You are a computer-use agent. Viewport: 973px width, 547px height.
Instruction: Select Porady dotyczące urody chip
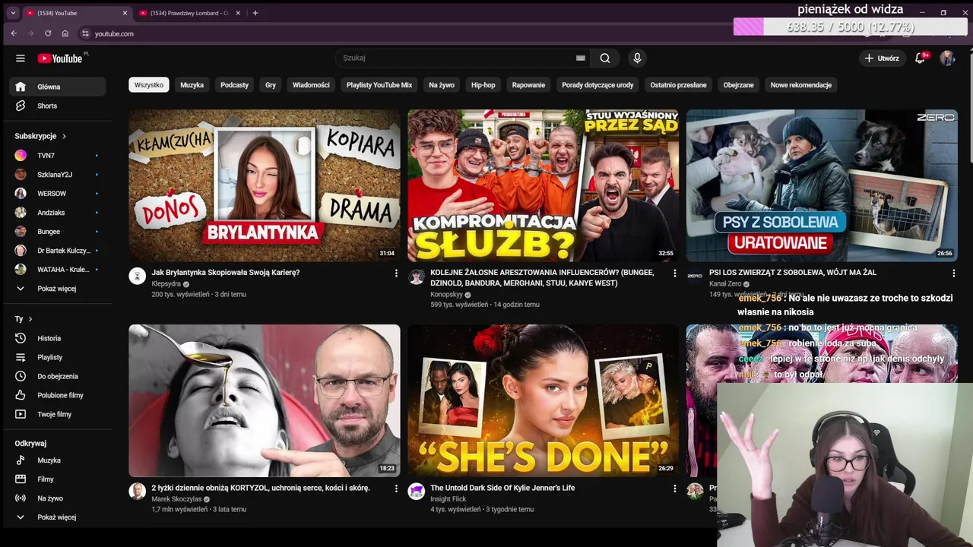597,85
